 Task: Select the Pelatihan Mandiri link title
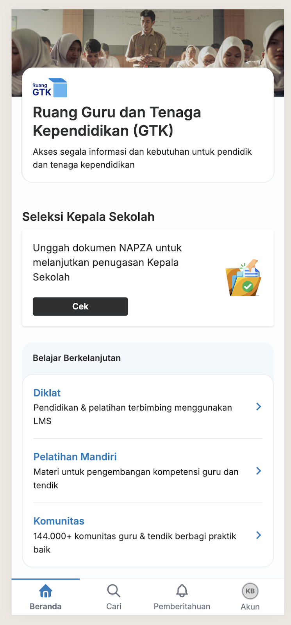tap(75, 457)
